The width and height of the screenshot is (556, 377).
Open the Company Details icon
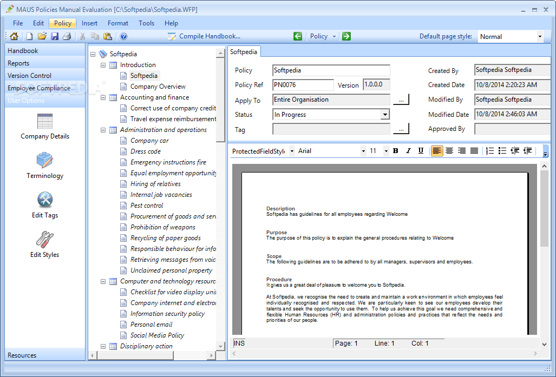pyautogui.click(x=45, y=126)
